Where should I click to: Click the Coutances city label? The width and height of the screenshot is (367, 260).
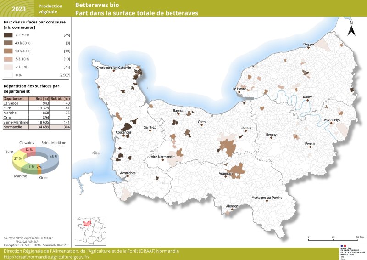click(x=123, y=132)
